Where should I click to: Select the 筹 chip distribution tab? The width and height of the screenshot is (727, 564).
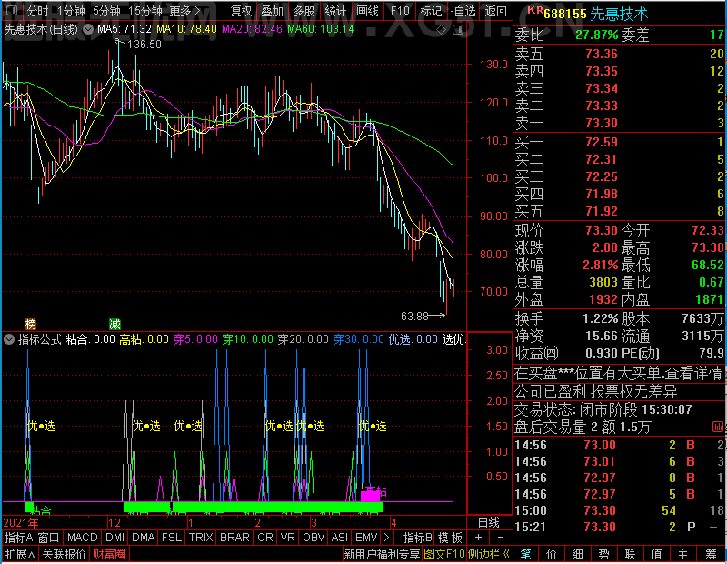pos(711,554)
